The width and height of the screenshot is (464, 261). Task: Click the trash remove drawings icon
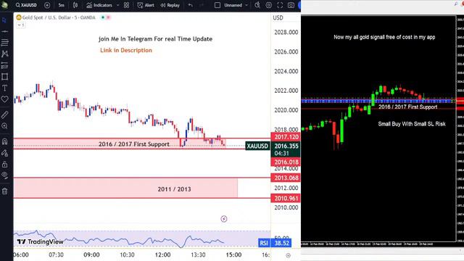tap(4, 191)
